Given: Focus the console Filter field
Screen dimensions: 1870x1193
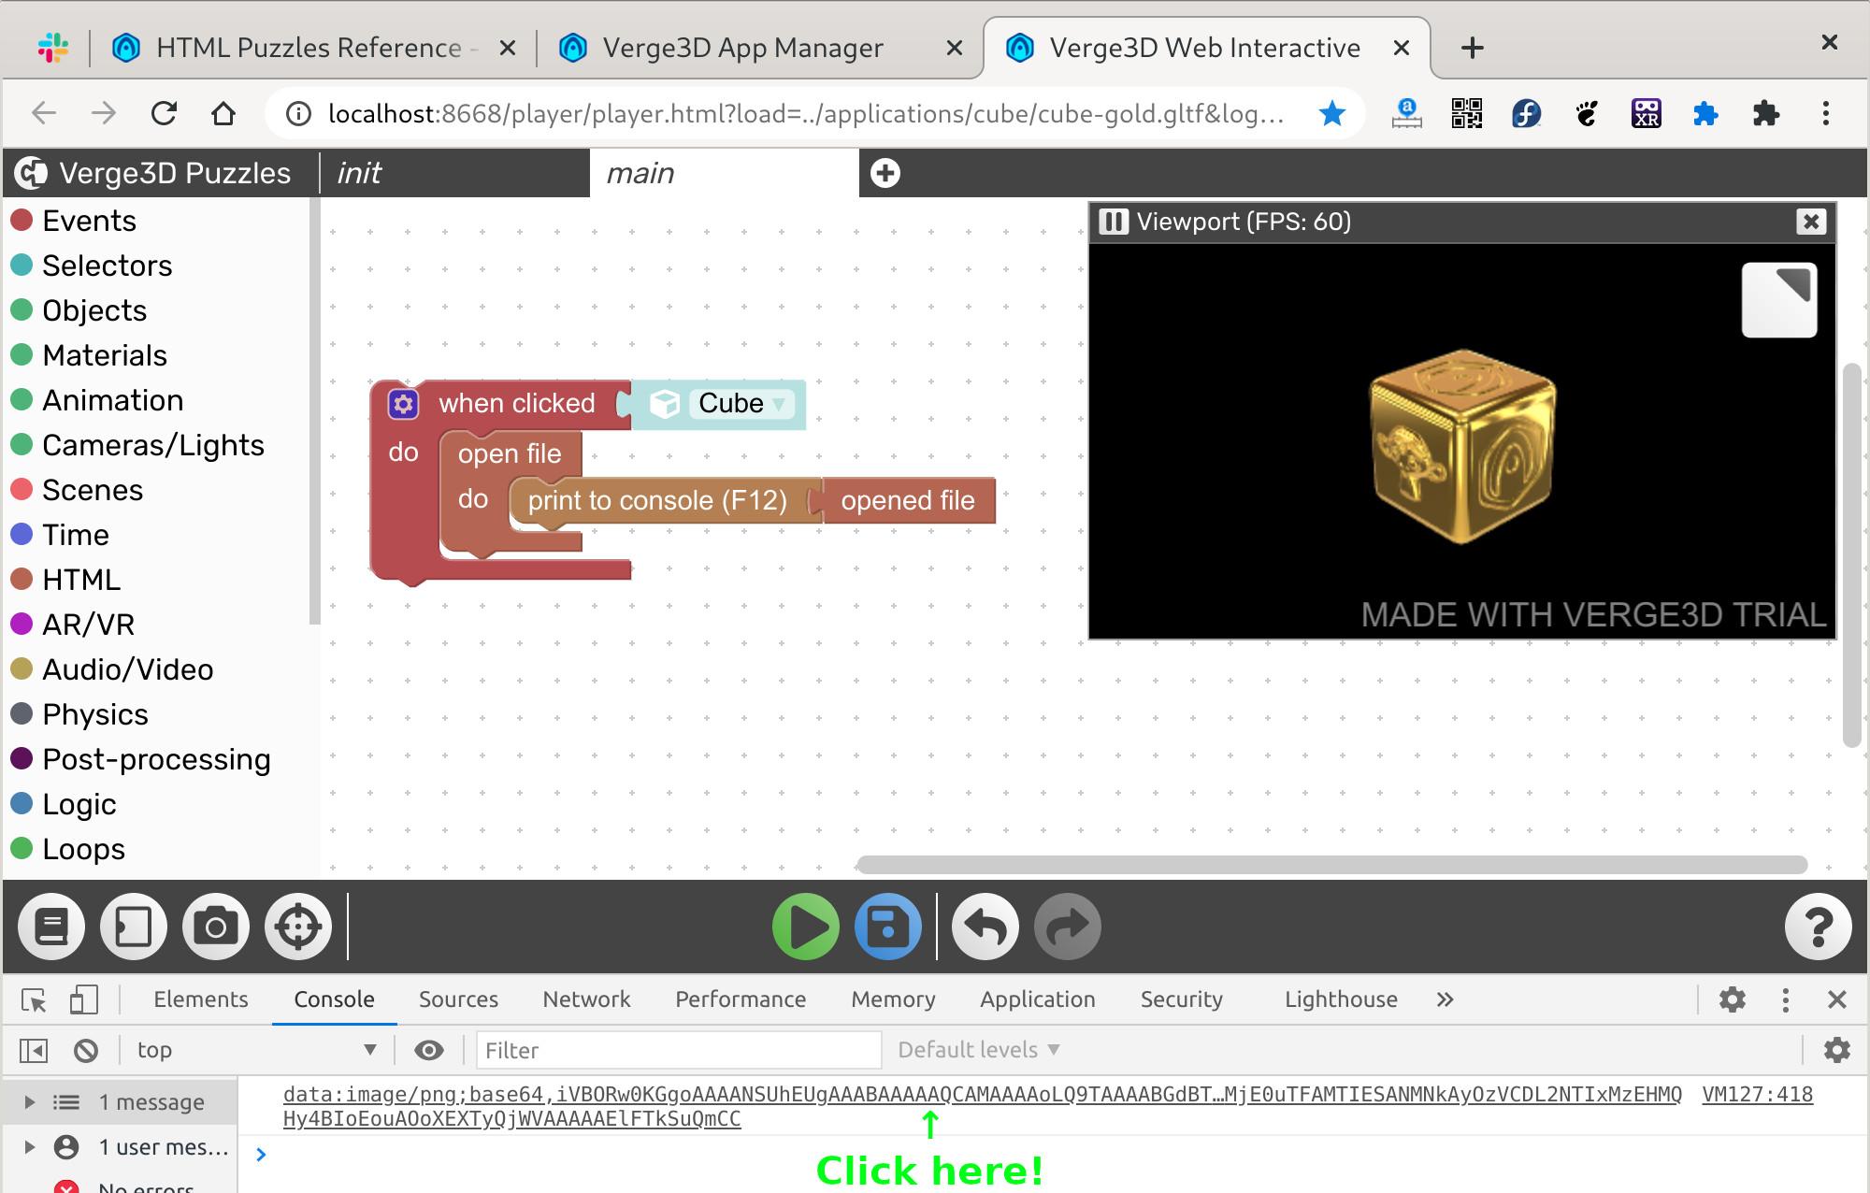Looking at the screenshot, I should pos(678,1050).
